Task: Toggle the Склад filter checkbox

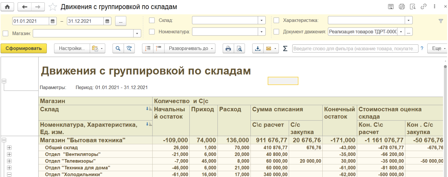Action: coord(152,20)
